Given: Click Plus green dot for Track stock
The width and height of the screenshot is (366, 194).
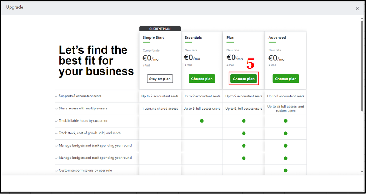Looking at the screenshot, I should 244,133.
